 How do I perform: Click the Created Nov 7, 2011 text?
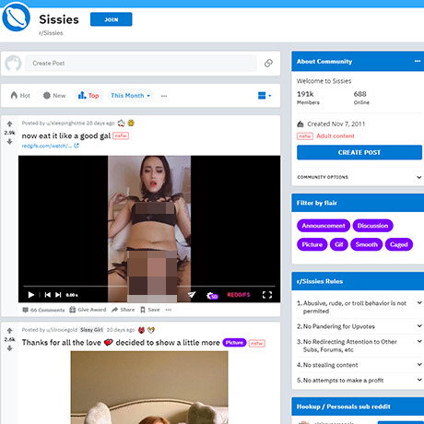pos(336,124)
